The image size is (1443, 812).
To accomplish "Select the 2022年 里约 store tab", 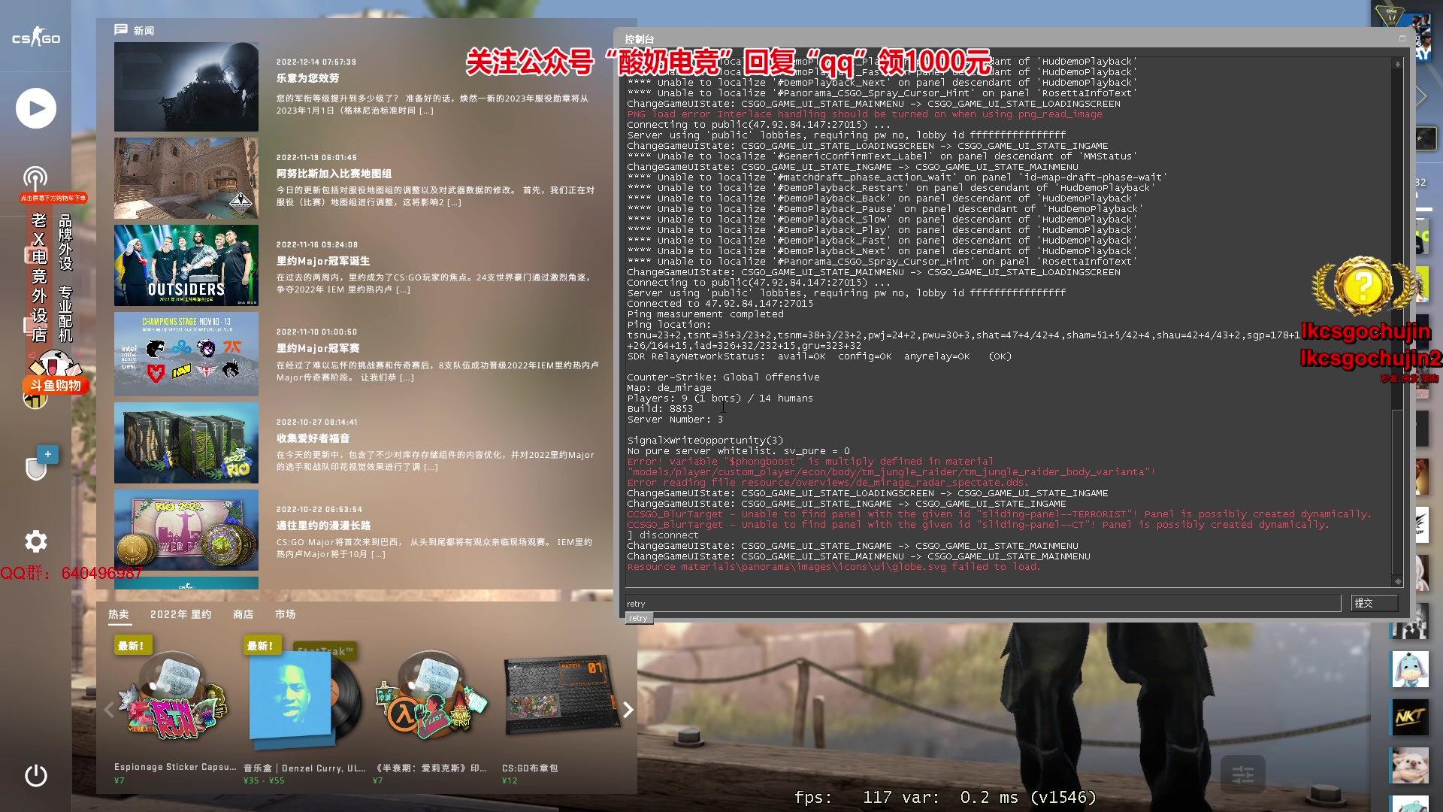I will point(180,614).
